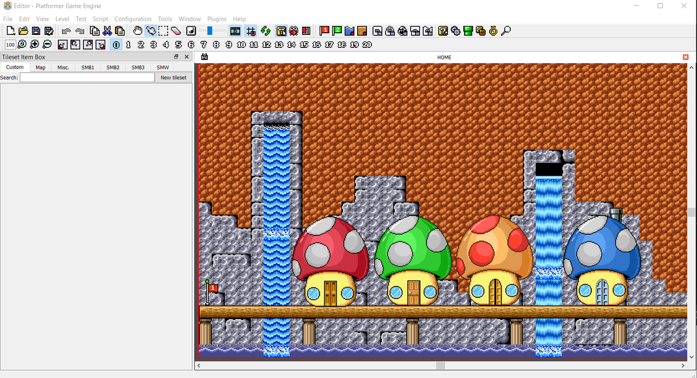This screenshot has width=697, height=378.
Task: Close the HOME level tab with red X
Action: point(686,57)
